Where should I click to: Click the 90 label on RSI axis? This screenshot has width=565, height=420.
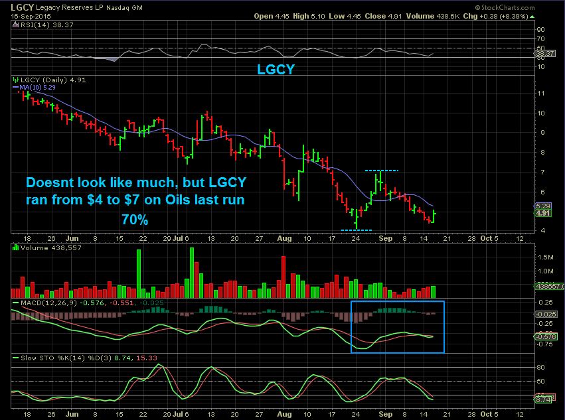(540, 30)
